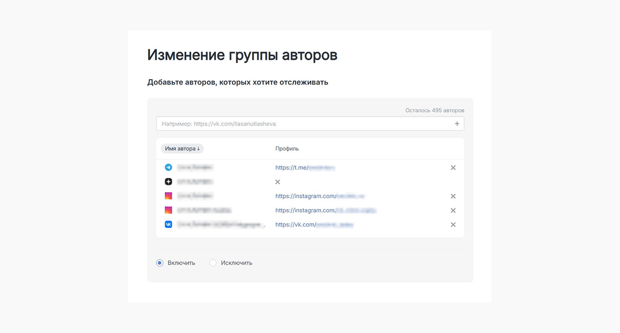620x333 pixels.
Task: Open the t.me profile link
Action: point(305,168)
